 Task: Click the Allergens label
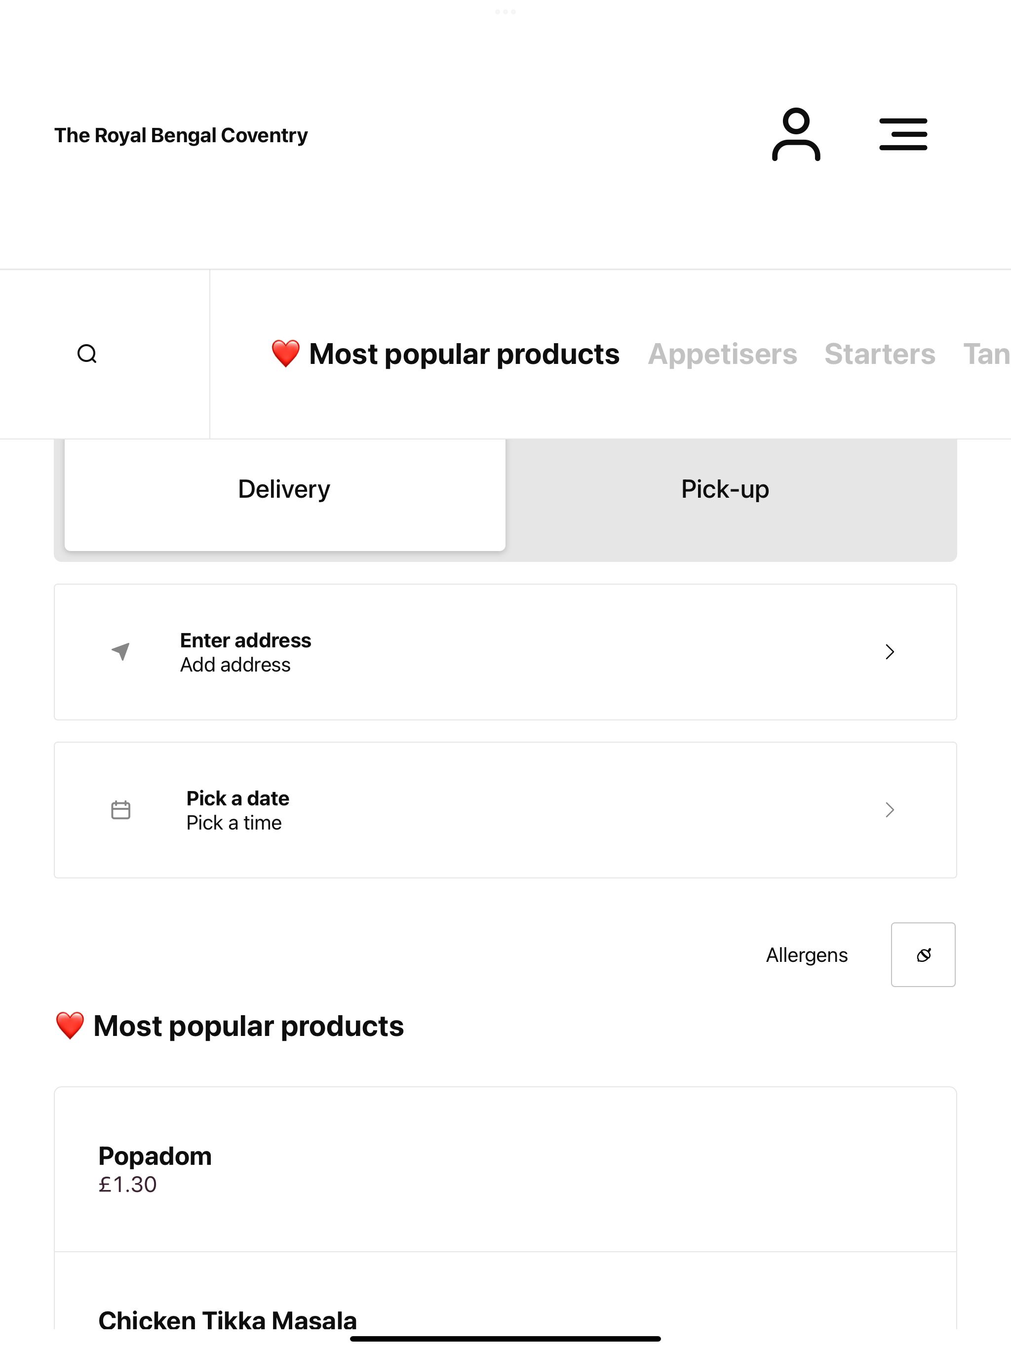[x=807, y=955]
